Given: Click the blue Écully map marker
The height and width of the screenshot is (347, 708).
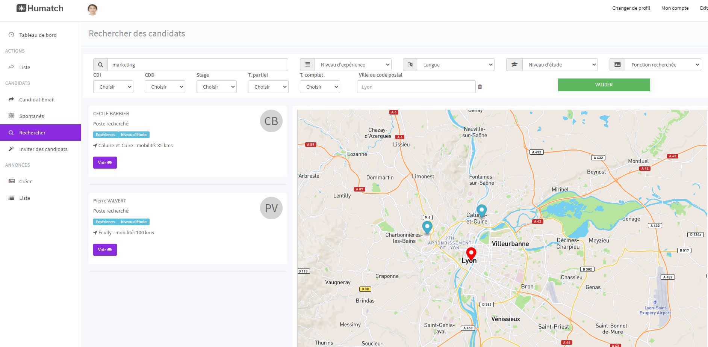Looking at the screenshot, I should (x=427, y=227).
